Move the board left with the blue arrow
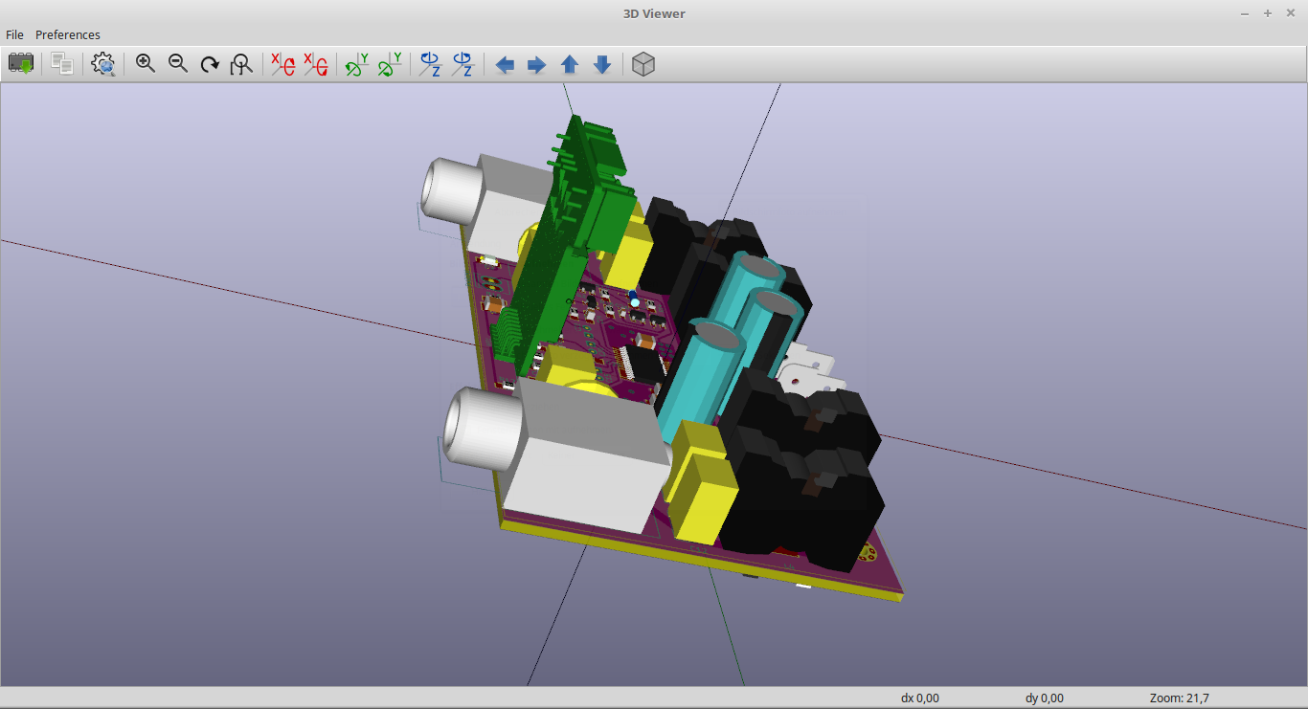Viewport: 1308px width, 709px height. (505, 64)
